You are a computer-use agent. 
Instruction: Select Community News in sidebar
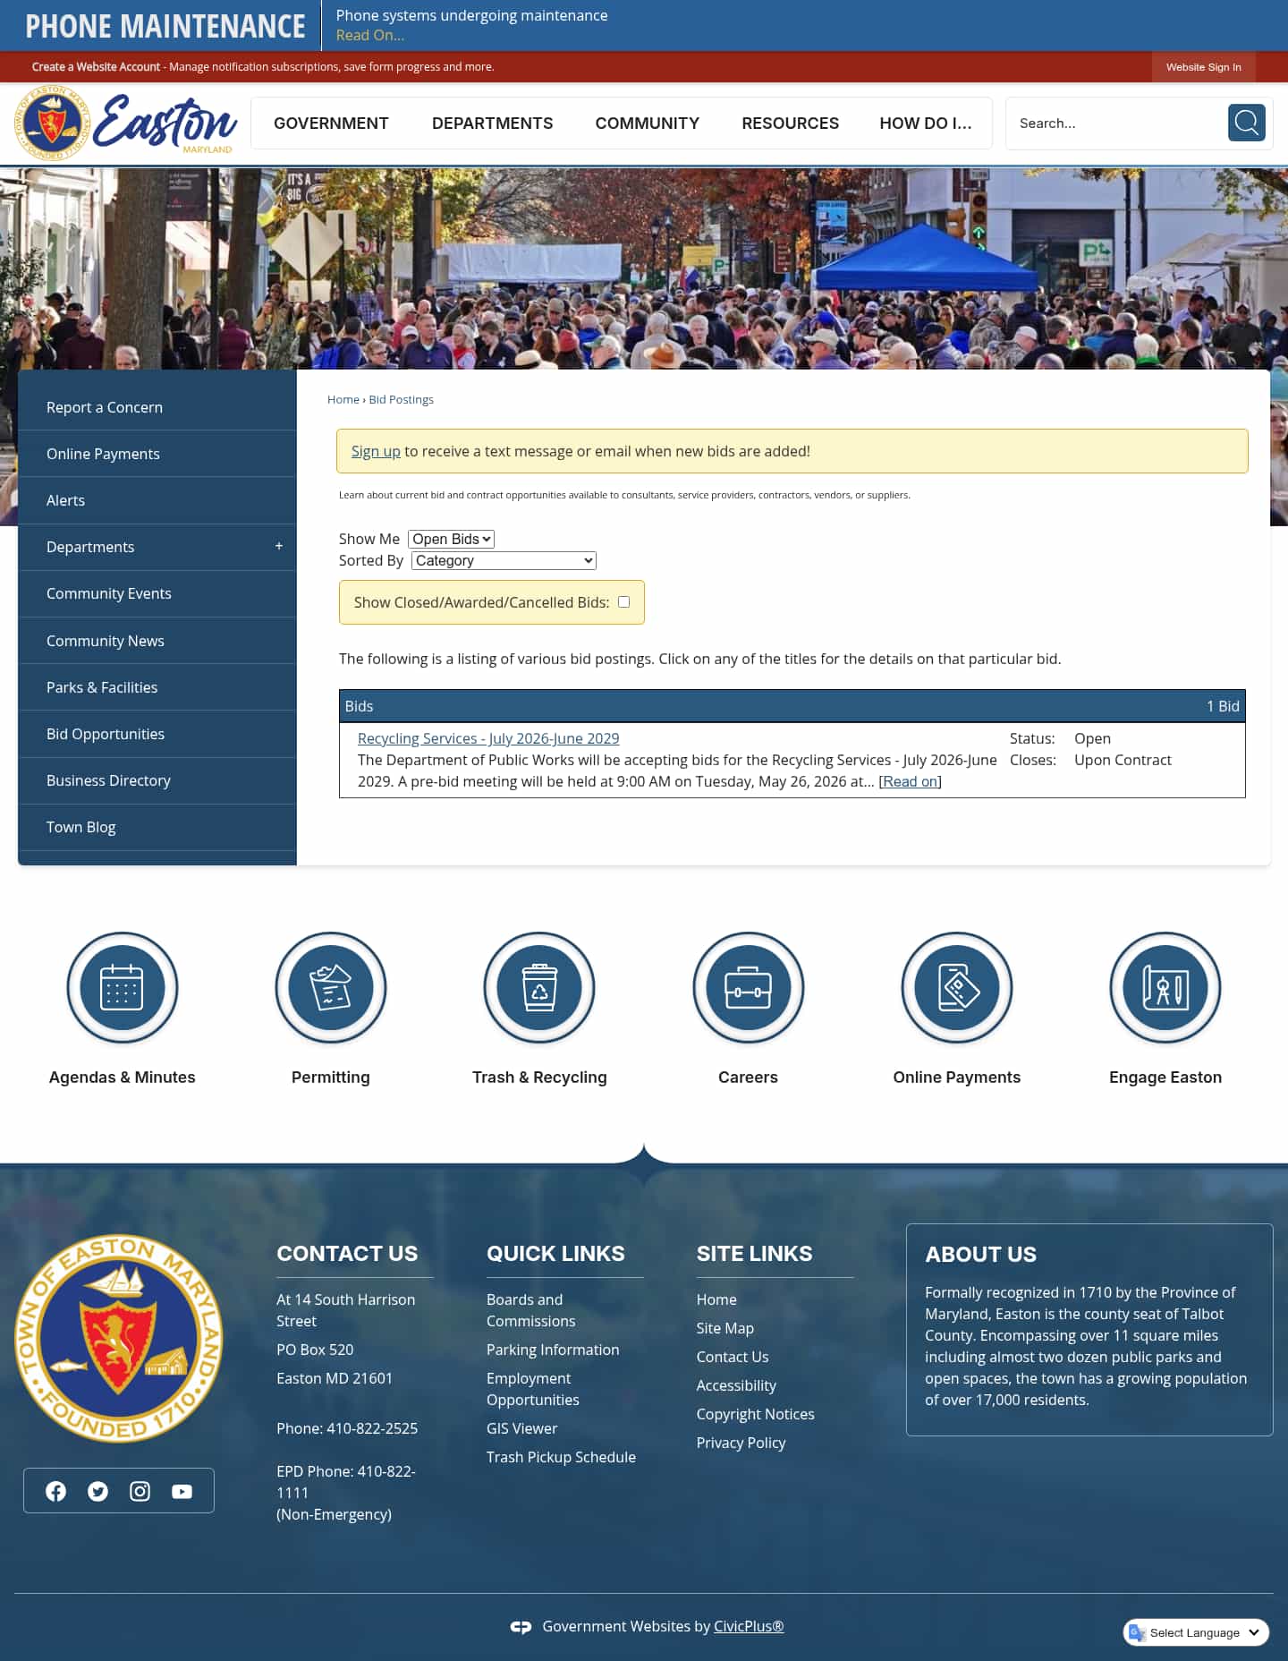click(x=157, y=641)
